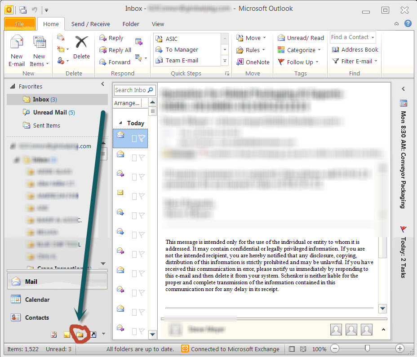417x357 pixels.
Task: Click the Reply All button
Action: [x=115, y=50]
